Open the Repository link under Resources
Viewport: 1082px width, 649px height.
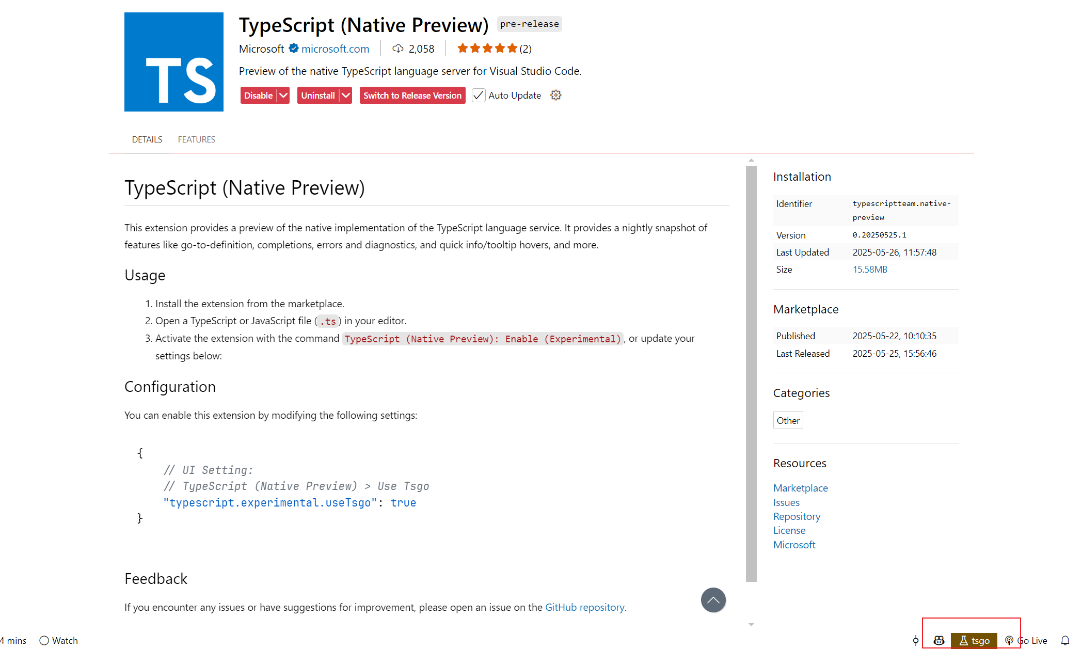tap(797, 516)
